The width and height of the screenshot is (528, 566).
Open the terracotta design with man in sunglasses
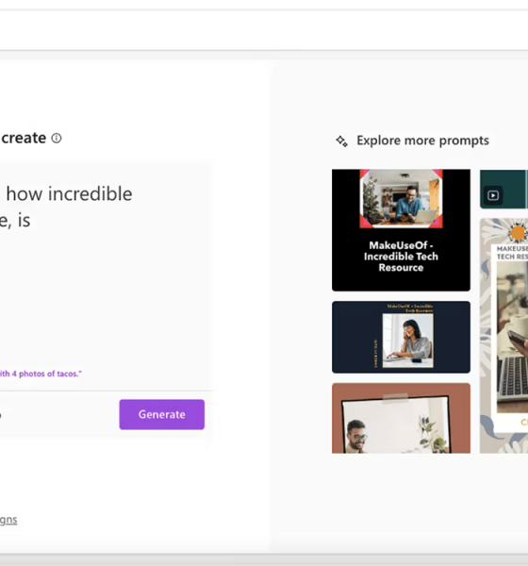pos(401,418)
